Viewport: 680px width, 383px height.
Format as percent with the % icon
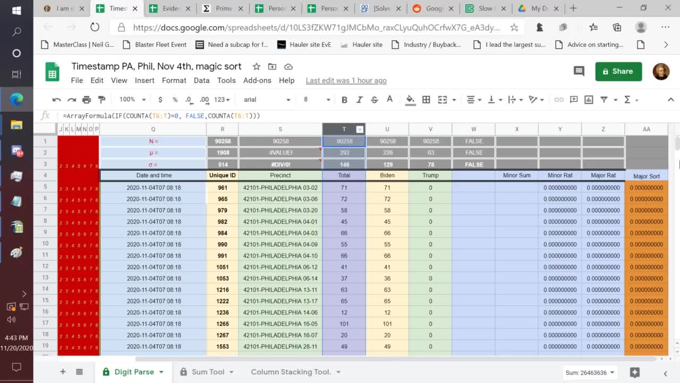coord(175,99)
